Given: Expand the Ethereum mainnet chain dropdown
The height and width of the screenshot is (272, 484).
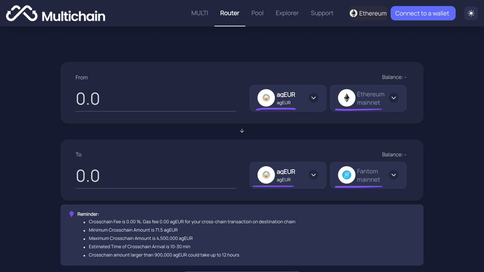Looking at the screenshot, I should 394,98.
